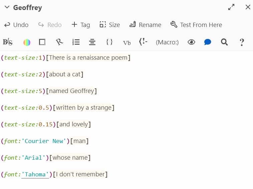Image resolution: width=253 pixels, height=189 pixels.
Task: Click the (text-size:1) macro
Action: (23, 58)
